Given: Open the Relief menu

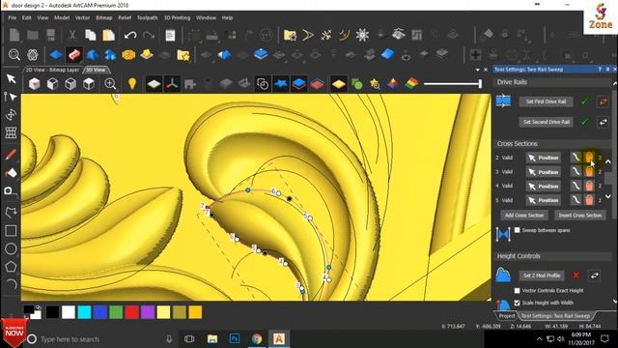Looking at the screenshot, I should (125, 17).
